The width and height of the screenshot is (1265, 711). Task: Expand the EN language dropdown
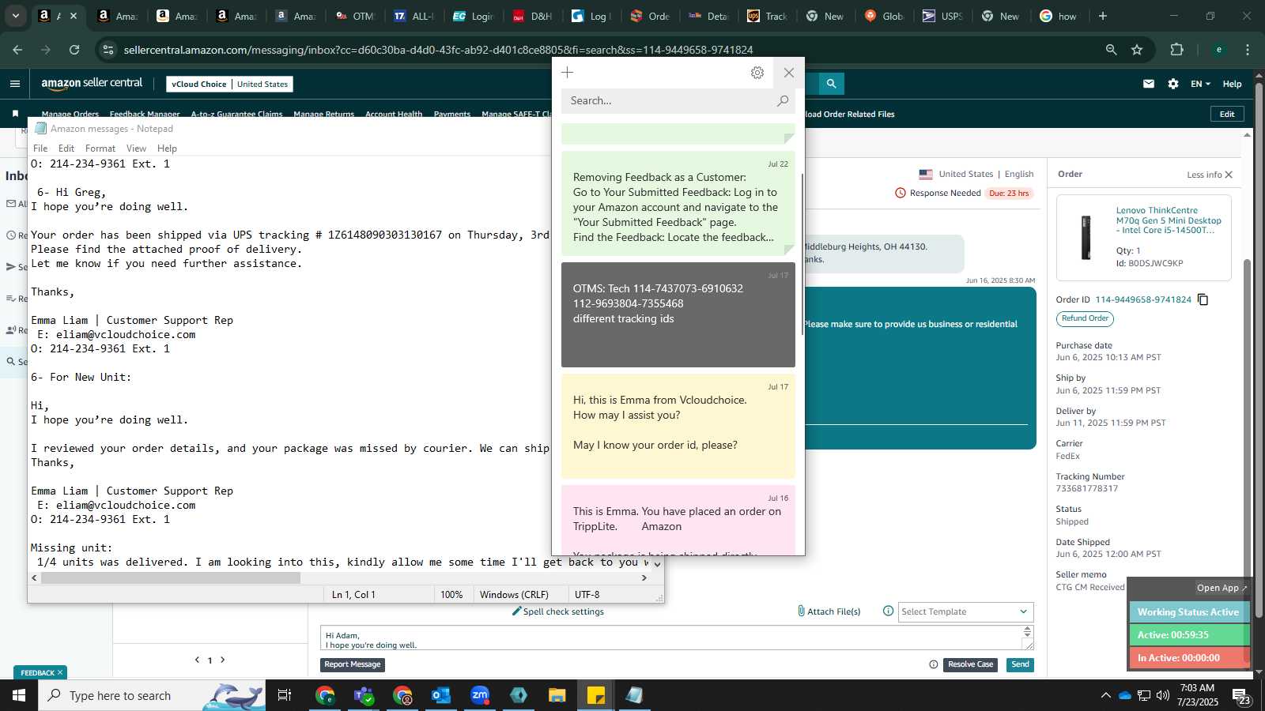pos(1200,84)
